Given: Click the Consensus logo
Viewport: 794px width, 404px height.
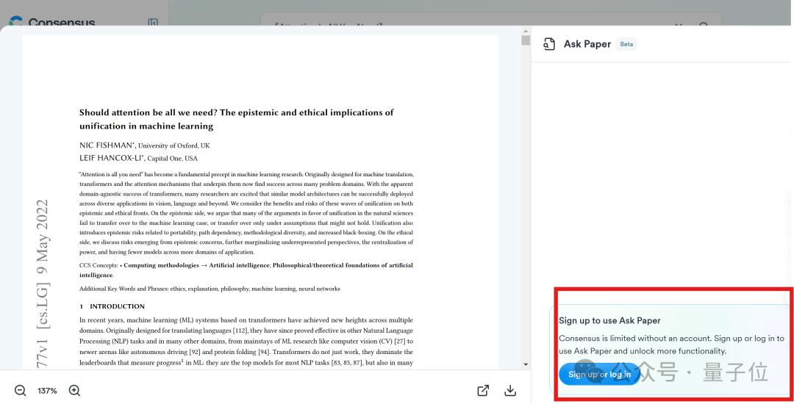Looking at the screenshot, I should point(51,22).
